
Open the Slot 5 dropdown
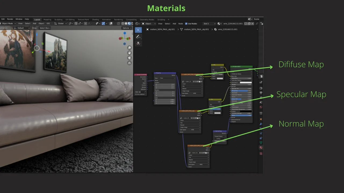tap(209, 24)
